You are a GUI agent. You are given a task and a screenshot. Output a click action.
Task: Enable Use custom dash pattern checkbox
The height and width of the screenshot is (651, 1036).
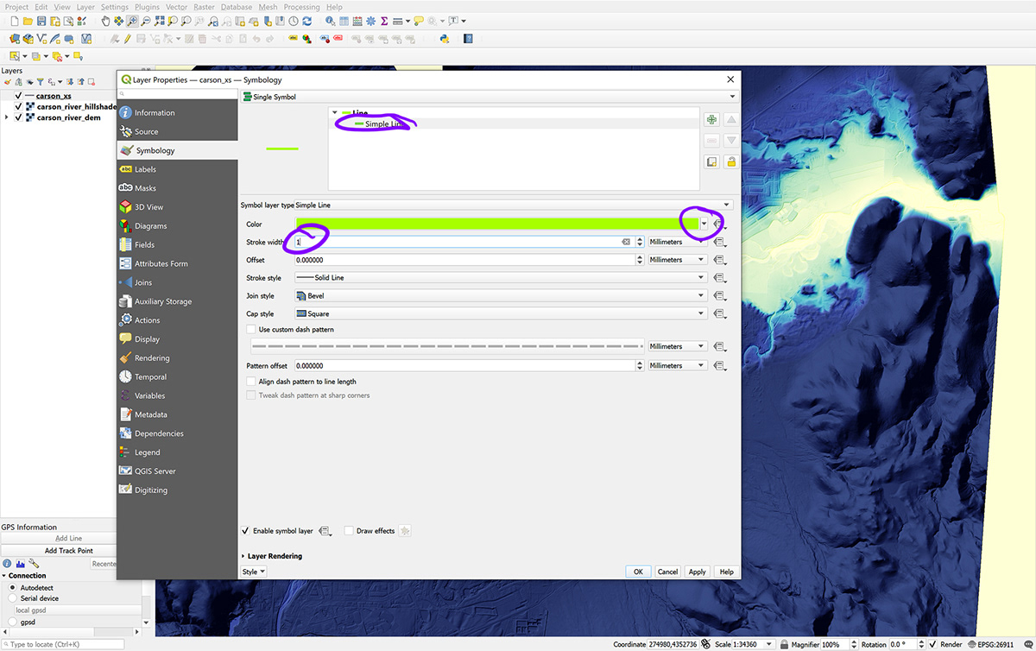[x=251, y=330]
